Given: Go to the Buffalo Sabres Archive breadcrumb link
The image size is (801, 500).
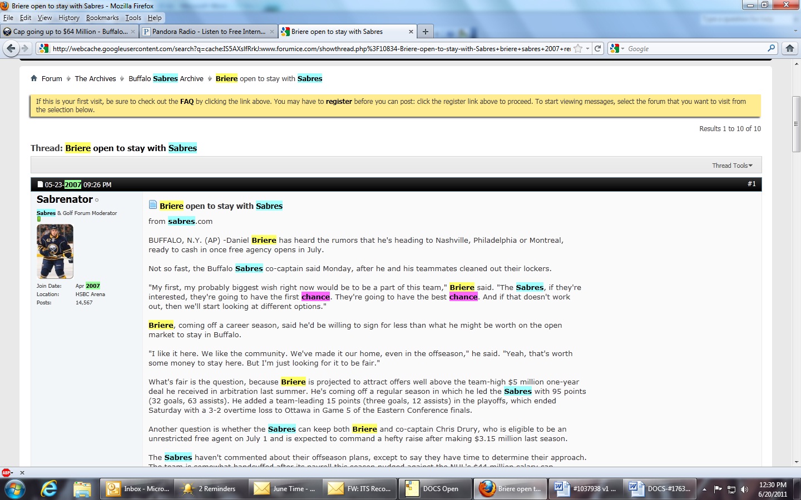Looking at the screenshot, I should [166, 78].
